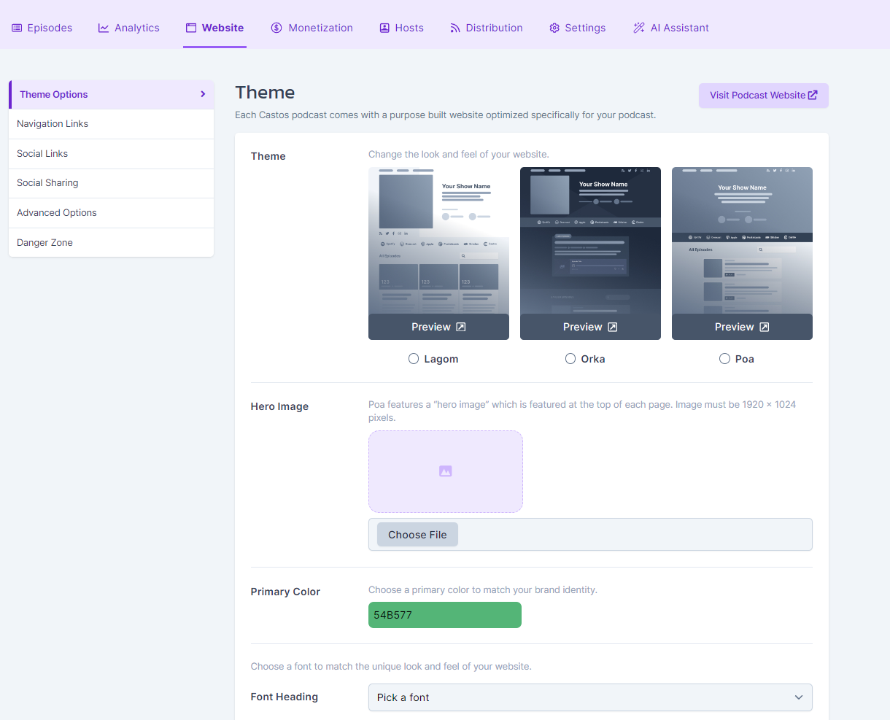Viewport: 890px width, 720px height.
Task: Open the Settings tab
Action: (578, 28)
